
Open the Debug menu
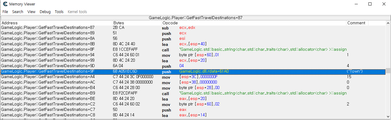[x=45, y=12]
